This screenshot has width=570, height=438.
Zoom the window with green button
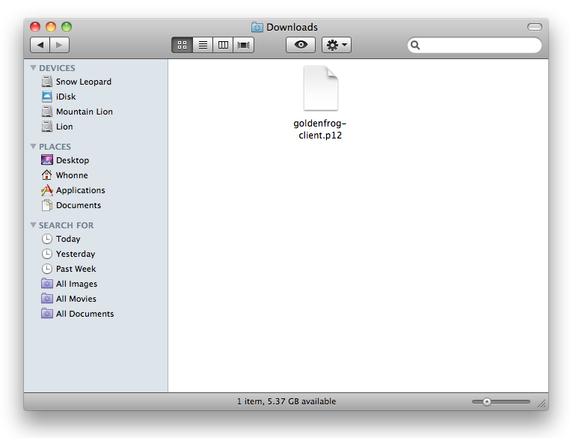click(67, 27)
